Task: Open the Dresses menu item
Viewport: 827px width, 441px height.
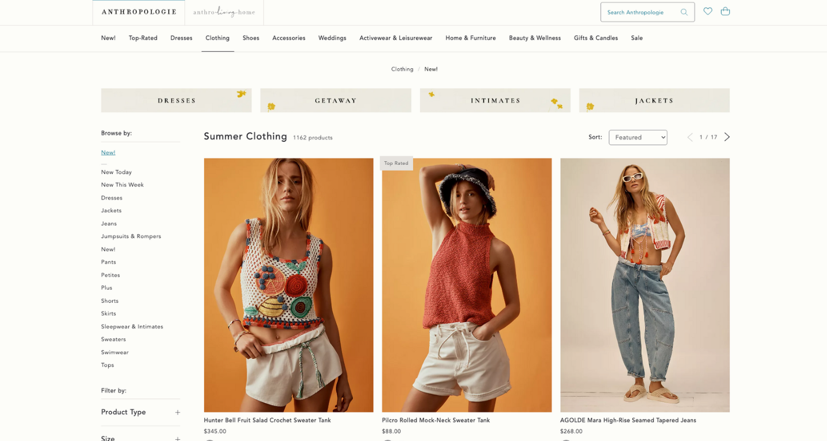Action: (181, 38)
